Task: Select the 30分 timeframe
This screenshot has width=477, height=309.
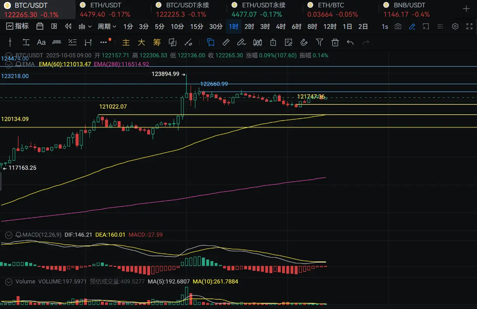Action: 216,26
